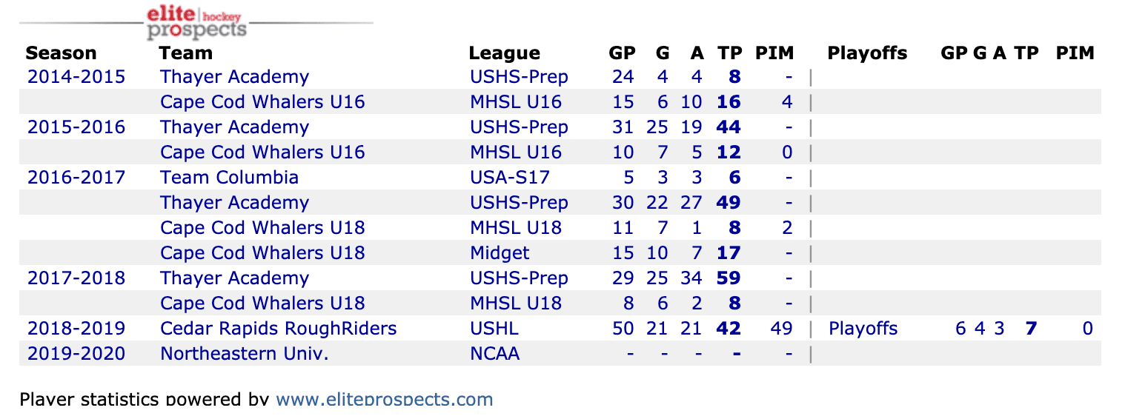
Task: Open the 2017-2018 season link
Action: 76,278
